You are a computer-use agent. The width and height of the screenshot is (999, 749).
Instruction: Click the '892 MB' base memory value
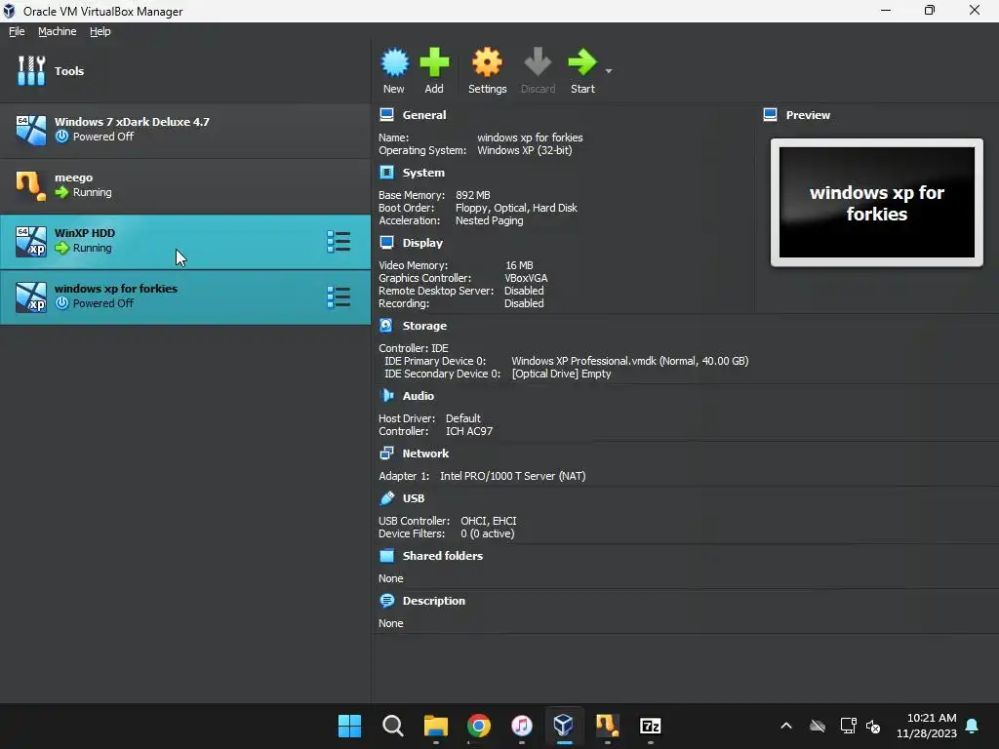click(473, 195)
